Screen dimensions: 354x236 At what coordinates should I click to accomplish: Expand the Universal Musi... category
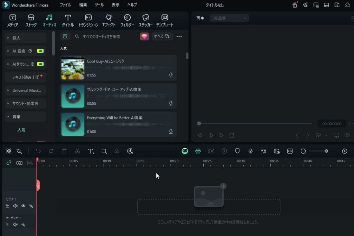point(26,90)
